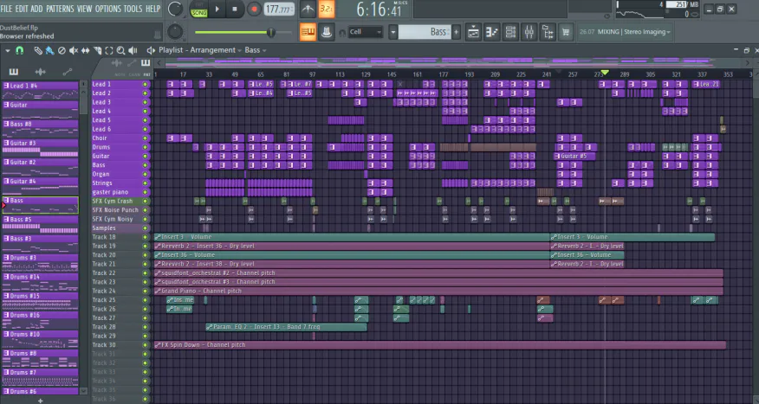This screenshot has width=759, height=404.
Task: Open the Playlist view icon
Action: tap(473, 32)
